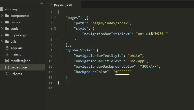Click the "globalStyle" key

(x=79, y=50)
